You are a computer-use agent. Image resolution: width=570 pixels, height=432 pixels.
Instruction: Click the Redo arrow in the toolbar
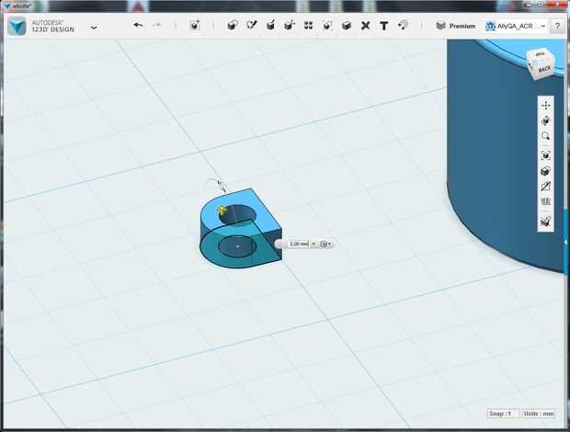[156, 26]
